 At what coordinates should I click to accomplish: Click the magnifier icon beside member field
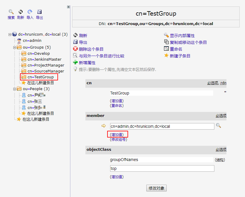pyautogui.click(x=218, y=126)
